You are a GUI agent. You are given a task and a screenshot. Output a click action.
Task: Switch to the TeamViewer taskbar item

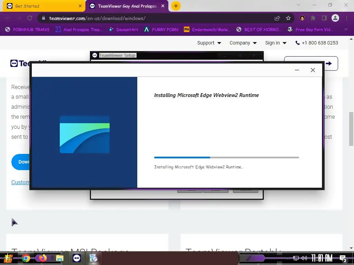coord(77,258)
